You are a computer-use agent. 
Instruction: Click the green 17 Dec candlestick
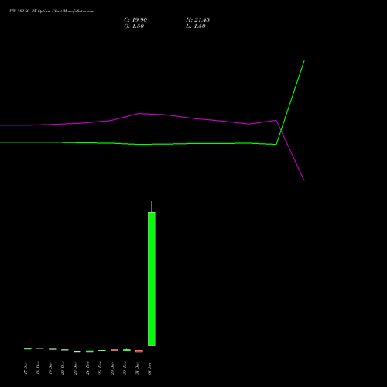coord(28,348)
